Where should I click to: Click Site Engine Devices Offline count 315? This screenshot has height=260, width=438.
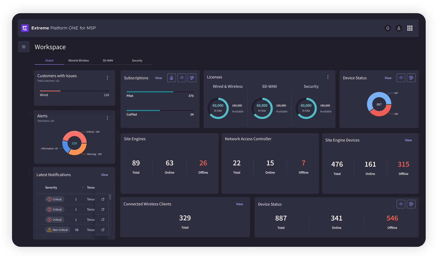403,164
